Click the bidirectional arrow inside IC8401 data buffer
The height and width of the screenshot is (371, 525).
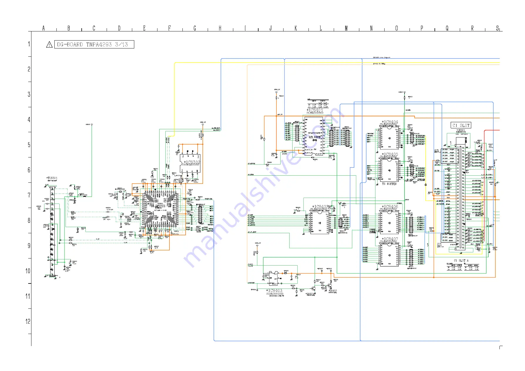[x=314, y=140]
